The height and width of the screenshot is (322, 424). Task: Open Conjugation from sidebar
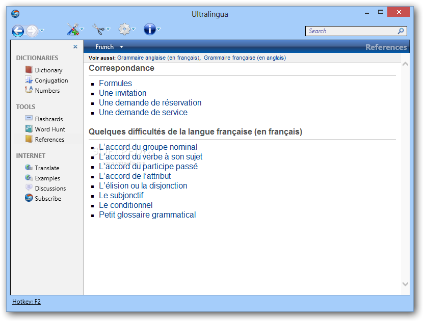(51, 81)
